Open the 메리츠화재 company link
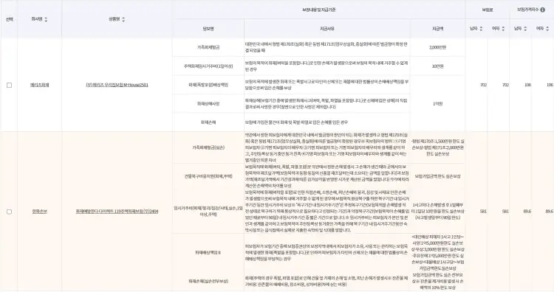This screenshot has height=292, width=554. click(40, 85)
